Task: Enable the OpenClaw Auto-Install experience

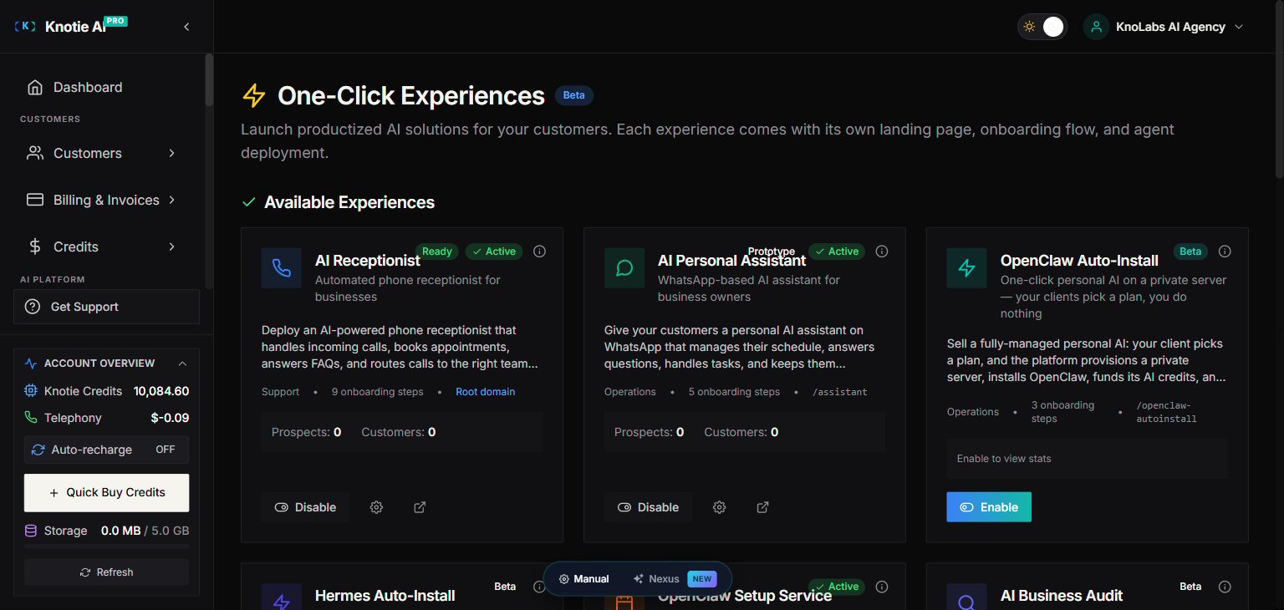Action: tap(989, 507)
